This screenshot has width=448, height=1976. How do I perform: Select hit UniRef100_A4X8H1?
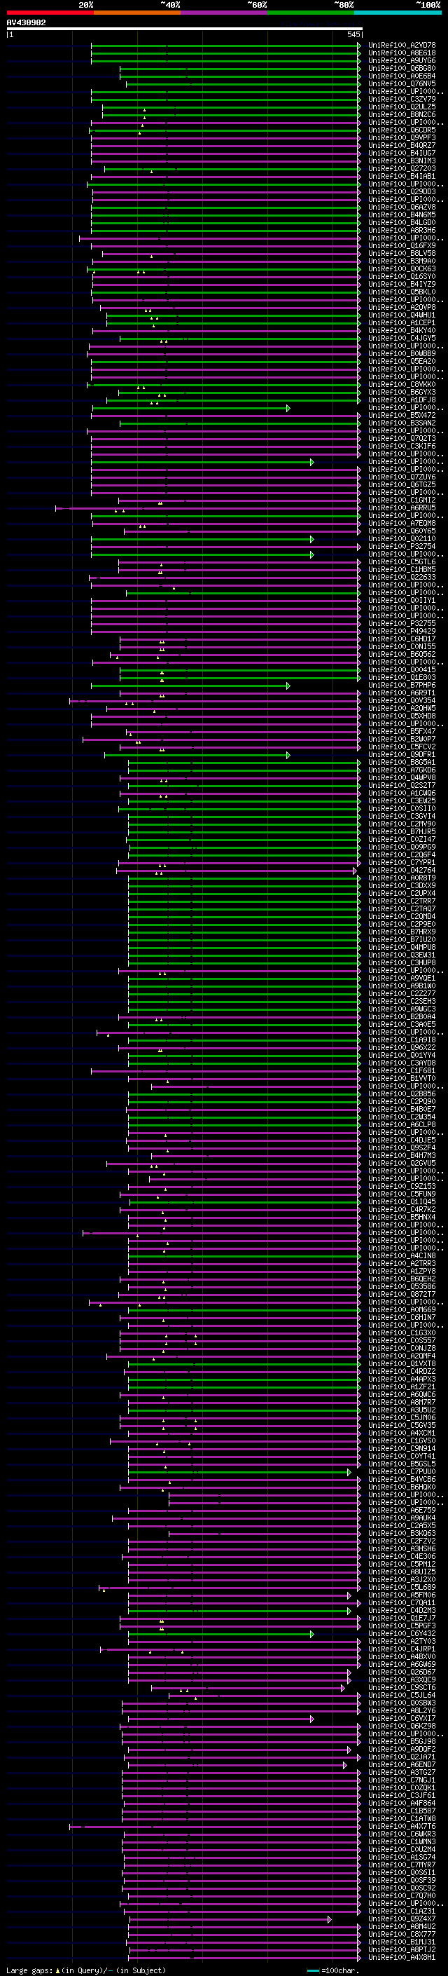402,1958
